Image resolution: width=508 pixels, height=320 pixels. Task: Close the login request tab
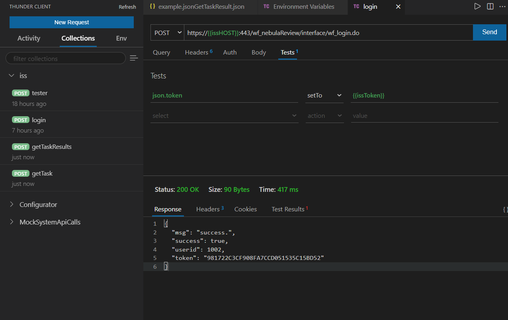[398, 6]
